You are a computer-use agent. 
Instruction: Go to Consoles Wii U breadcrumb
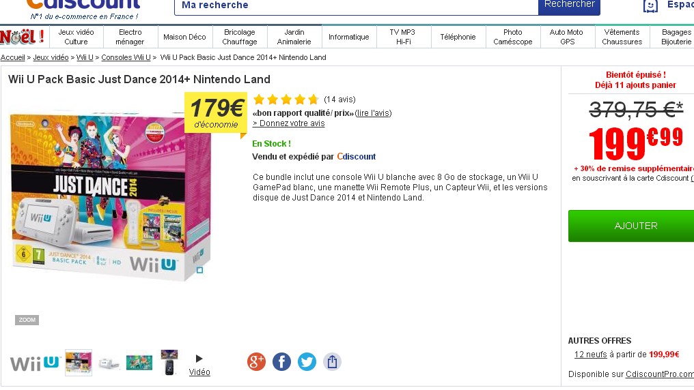coord(126,57)
